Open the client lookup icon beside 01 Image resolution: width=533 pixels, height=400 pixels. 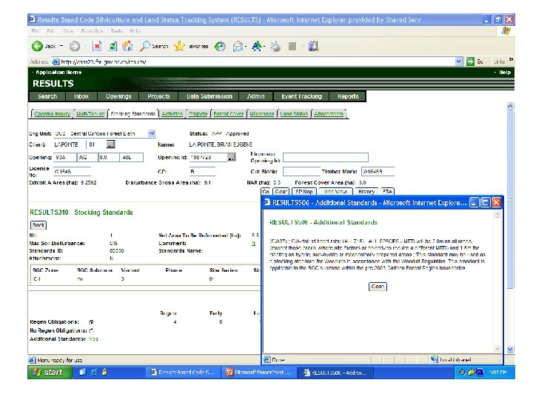coord(112,144)
